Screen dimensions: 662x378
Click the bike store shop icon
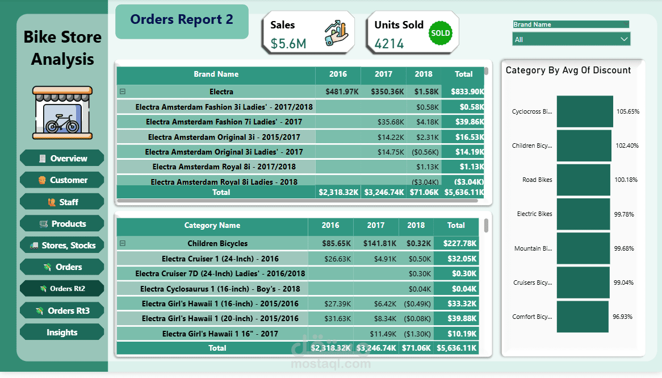click(62, 113)
